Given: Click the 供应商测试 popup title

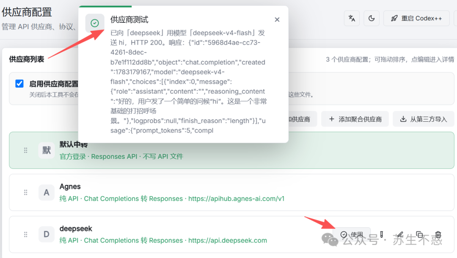Looking at the screenshot, I should click(x=129, y=20).
